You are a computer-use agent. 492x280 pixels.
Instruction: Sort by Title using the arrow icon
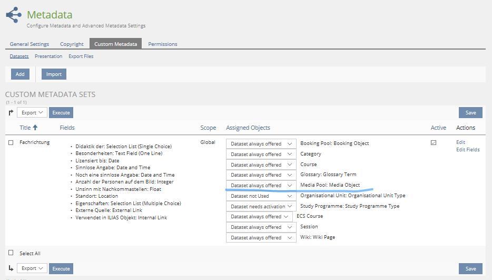click(x=35, y=128)
